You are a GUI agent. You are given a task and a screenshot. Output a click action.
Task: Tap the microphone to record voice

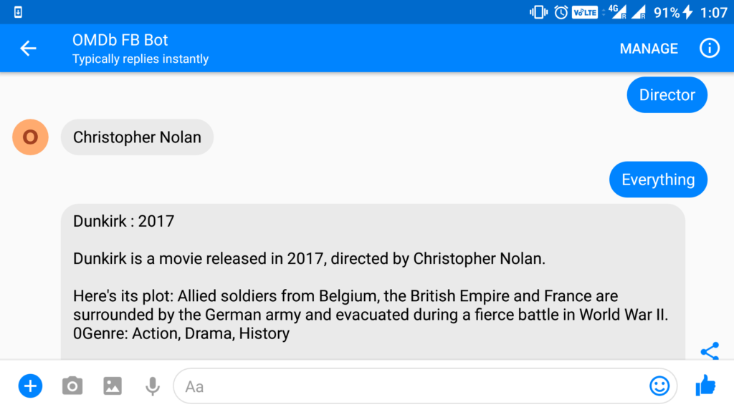[x=152, y=386]
